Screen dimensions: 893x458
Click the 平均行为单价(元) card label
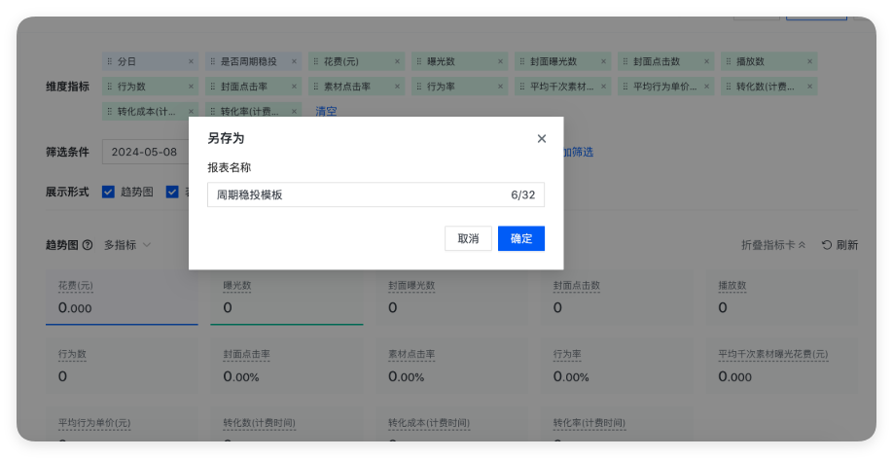coord(94,423)
